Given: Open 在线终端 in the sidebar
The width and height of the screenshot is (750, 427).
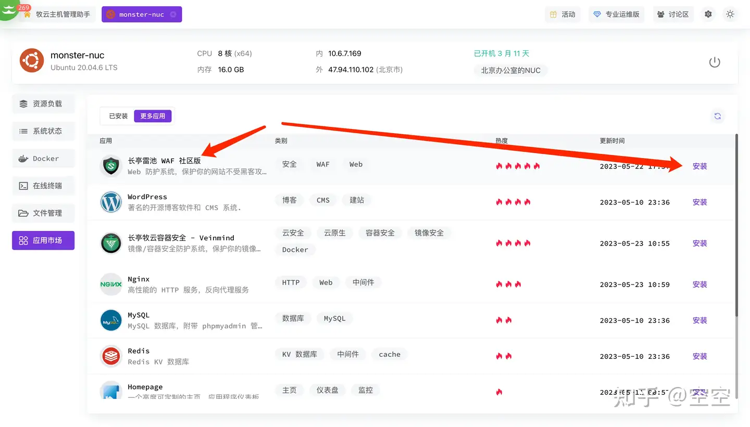Looking at the screenshot, I should click(x=43, y=186).
